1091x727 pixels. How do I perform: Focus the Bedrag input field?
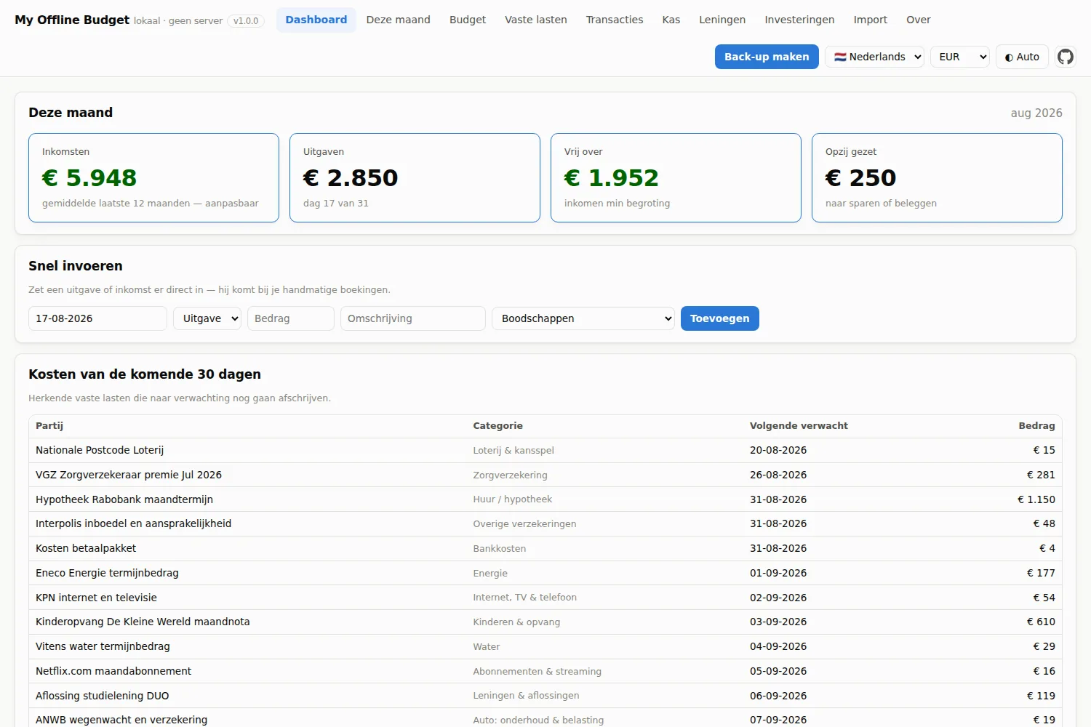291,318
